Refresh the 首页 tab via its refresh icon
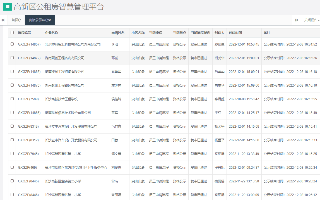This screenshot has height=200, width=320. point(20,20)
